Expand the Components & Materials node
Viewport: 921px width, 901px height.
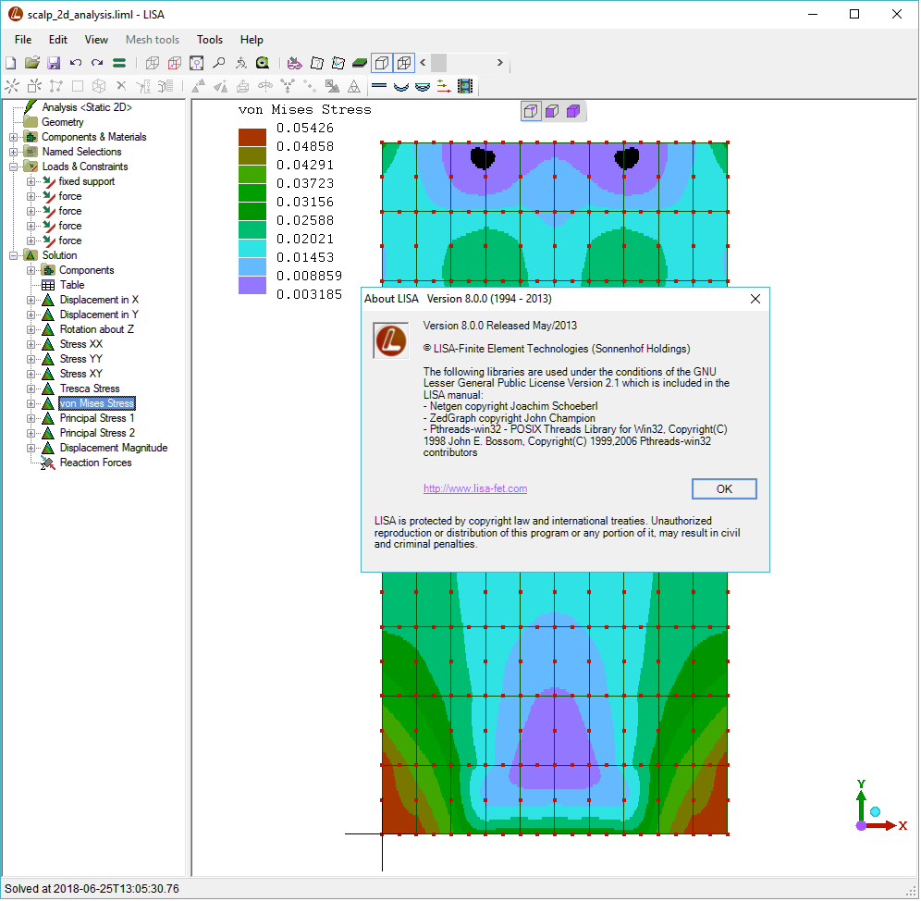tap(14, 137)
